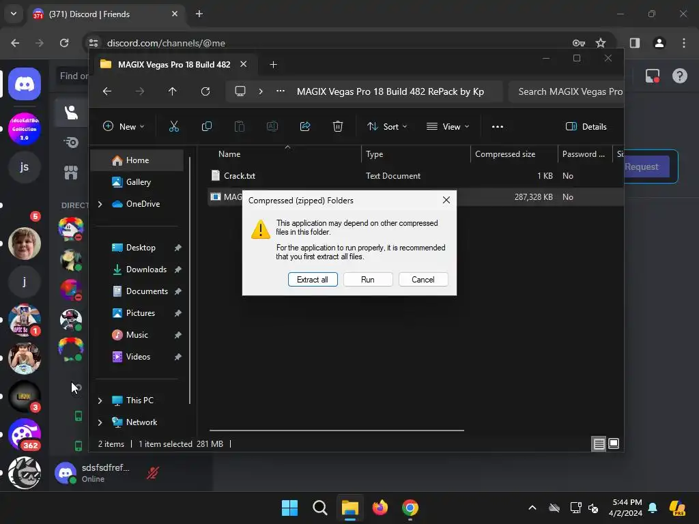Open Shop icon in Discord DM sidebar
699x524 pixels.
coord(71,173)
